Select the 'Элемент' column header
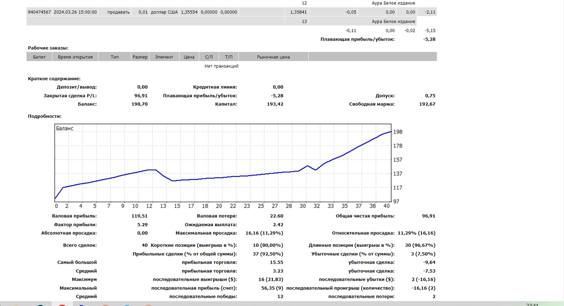This screenshot has width=564, height=306. tap(164, 57)
